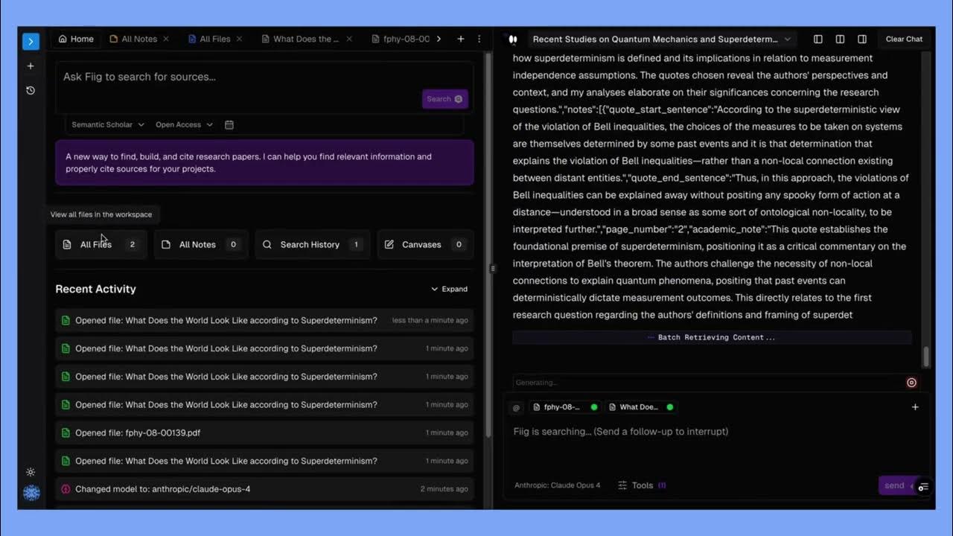Screen dimensions: 953x536
Task: Toggle the light/dark theme sun icon
Action: (31, 472)
